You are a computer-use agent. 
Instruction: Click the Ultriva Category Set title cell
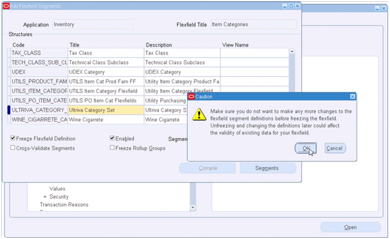[106, 110]
